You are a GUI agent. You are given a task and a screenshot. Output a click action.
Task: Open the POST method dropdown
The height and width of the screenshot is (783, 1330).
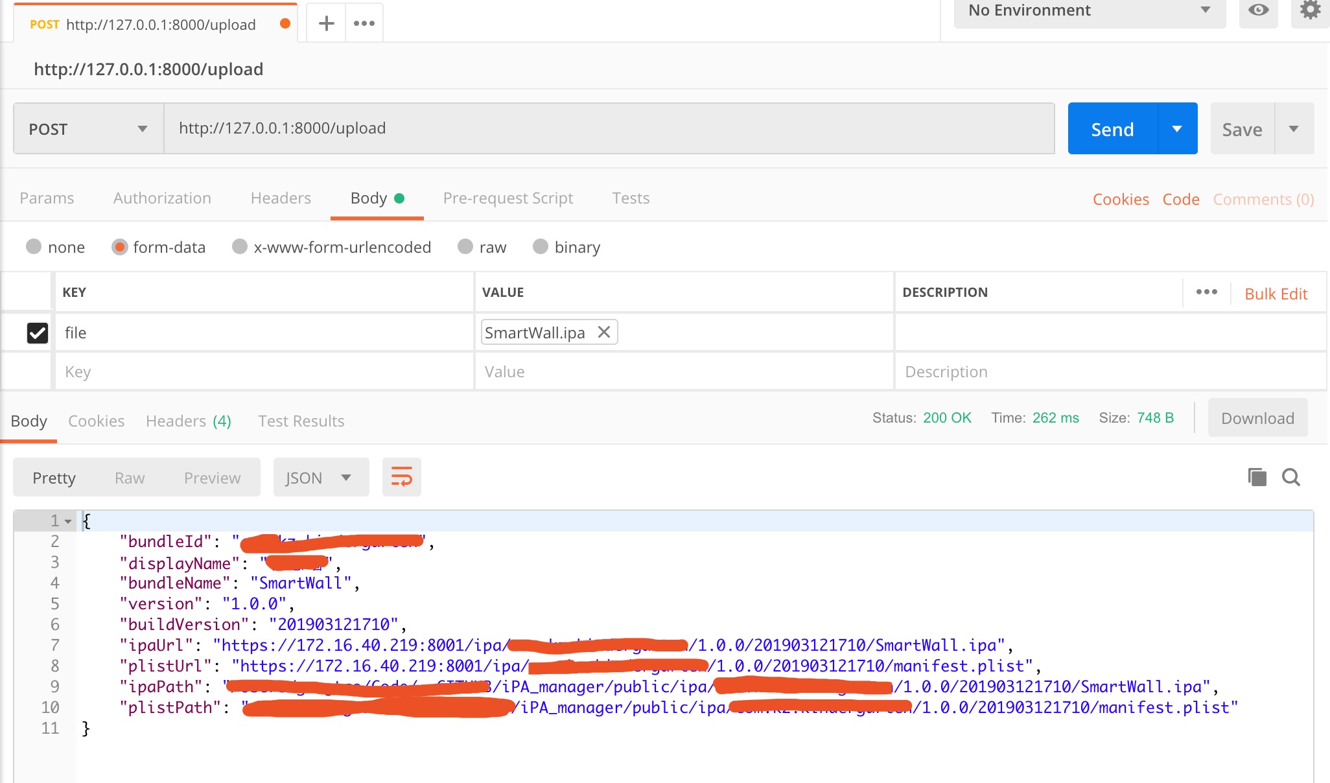pyautogui.click(x=88, y=129)
